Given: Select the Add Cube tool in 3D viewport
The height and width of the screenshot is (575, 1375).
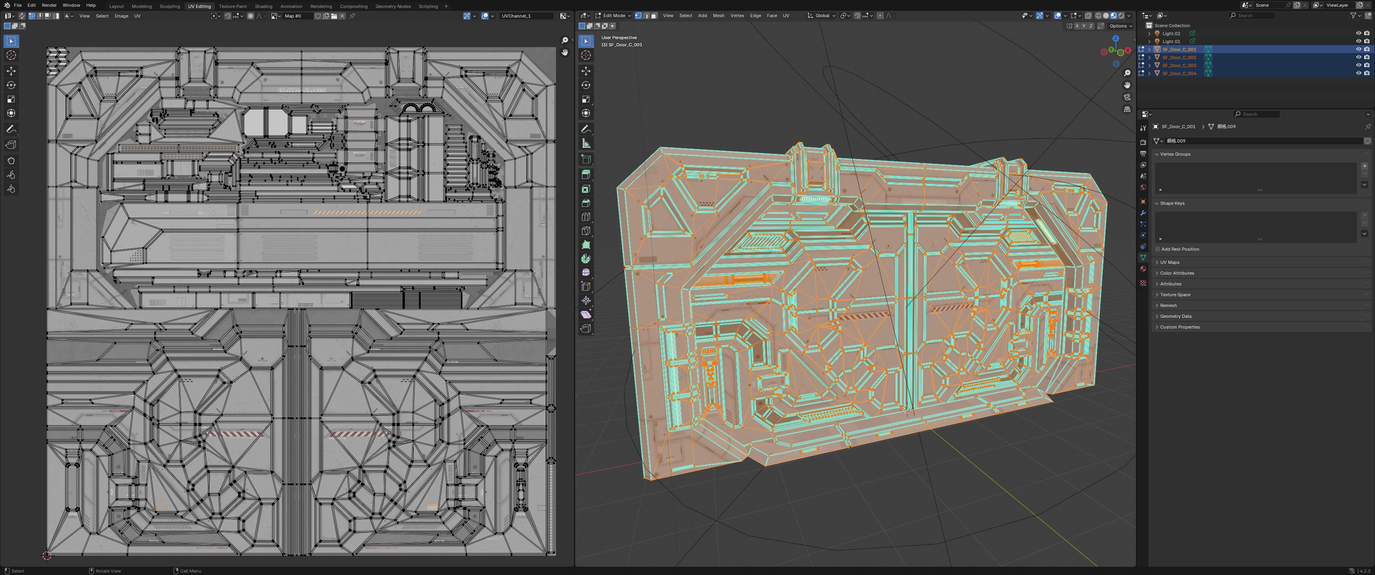Looking at the screenshot, I should coord(586,159).
